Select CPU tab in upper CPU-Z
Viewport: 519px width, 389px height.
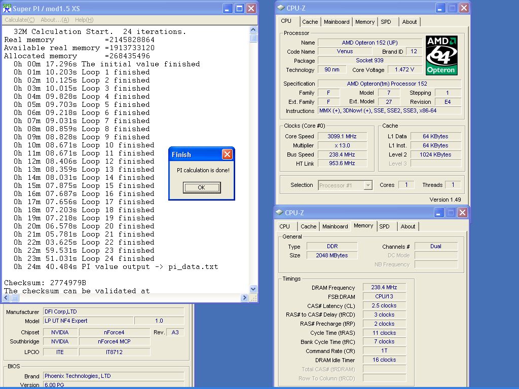click(286, 21)
